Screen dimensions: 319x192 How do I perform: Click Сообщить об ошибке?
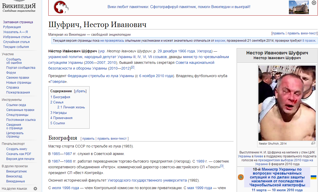click(x=14, y=61)
